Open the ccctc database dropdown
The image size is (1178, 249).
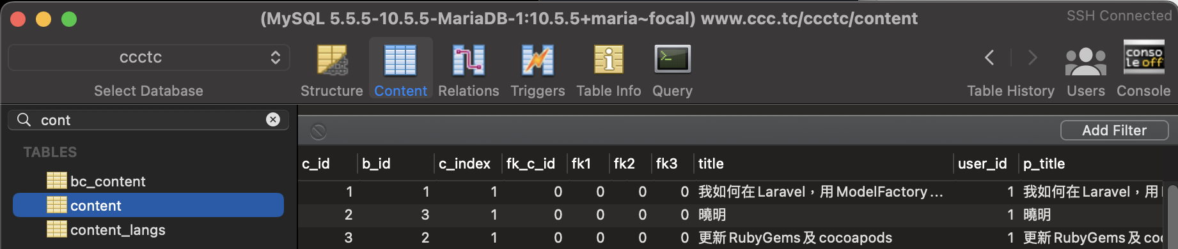[x=148, y=57]
